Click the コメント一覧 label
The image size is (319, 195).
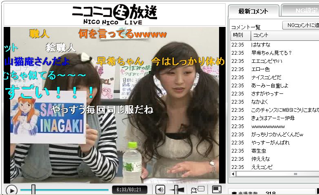click(x=246, y=27)
